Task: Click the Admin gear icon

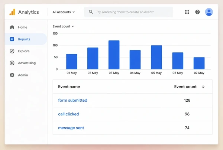Action: click(12, 75)
